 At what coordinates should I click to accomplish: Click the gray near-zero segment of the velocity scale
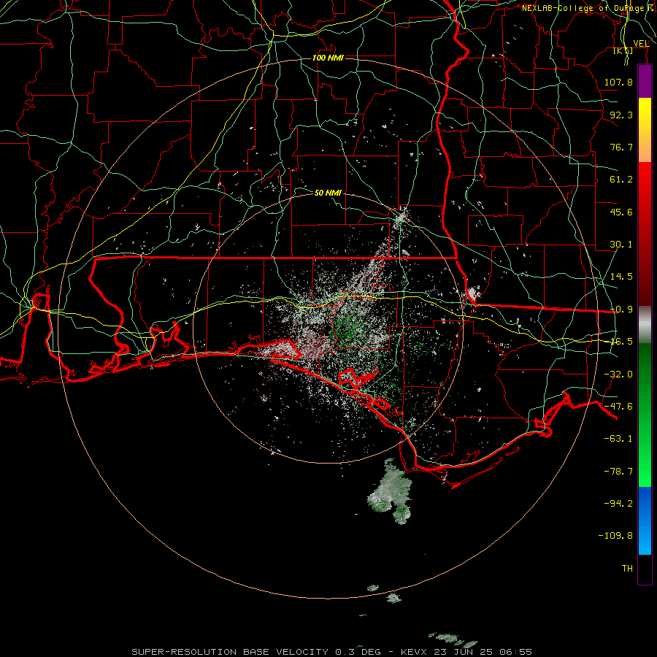click(645, 325)
